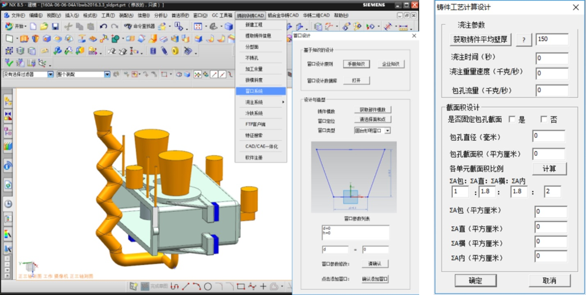Click the 手册知识 button in riser dialog
This screenshot has height=295, width=586.
click(357, 64)
